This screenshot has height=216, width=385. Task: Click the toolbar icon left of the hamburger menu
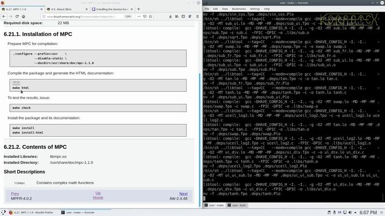pyautogui.click(x=190, y=16)
